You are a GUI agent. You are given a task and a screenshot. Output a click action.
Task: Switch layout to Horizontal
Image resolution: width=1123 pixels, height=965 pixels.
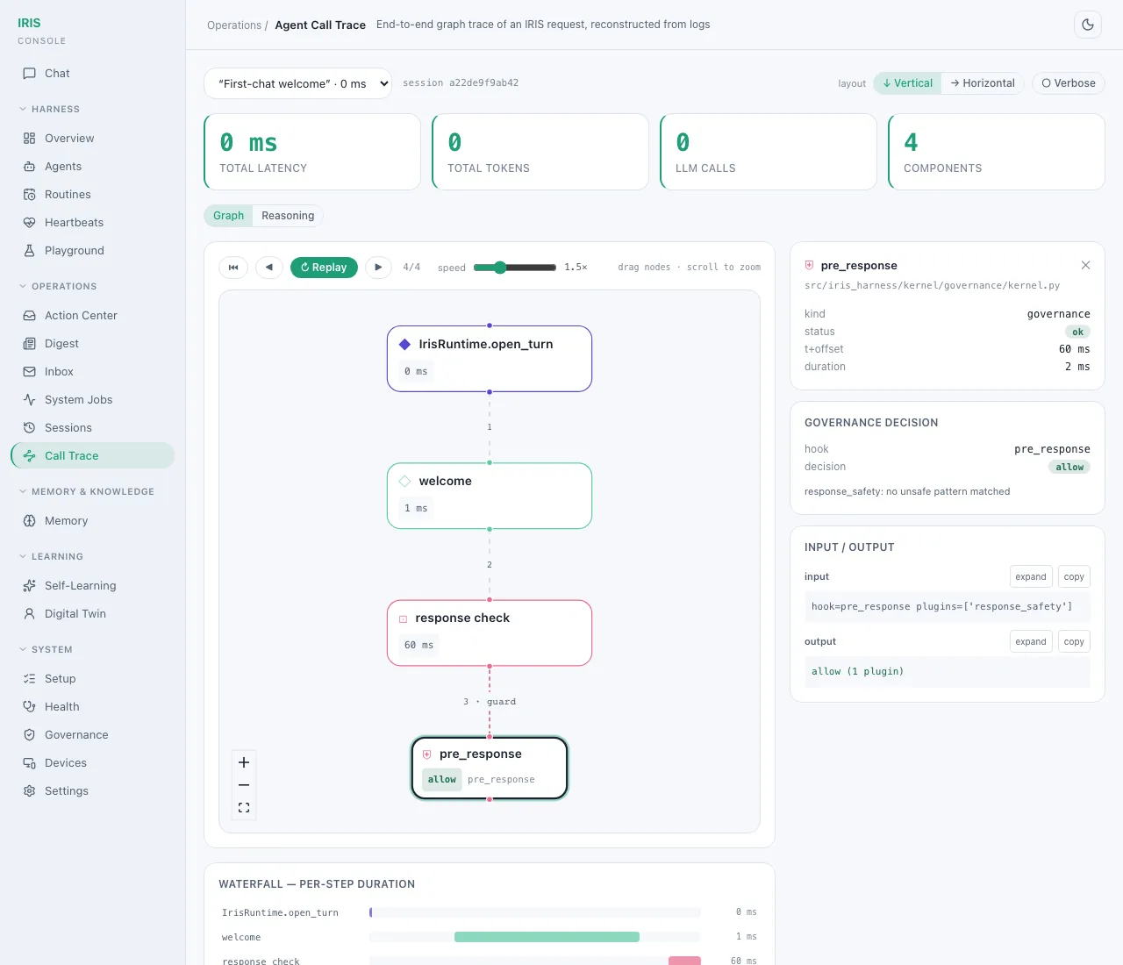coord(983,83)
